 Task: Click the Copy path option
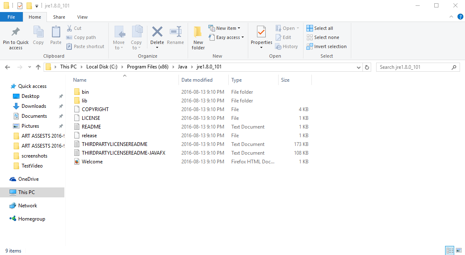pos(81,37)
